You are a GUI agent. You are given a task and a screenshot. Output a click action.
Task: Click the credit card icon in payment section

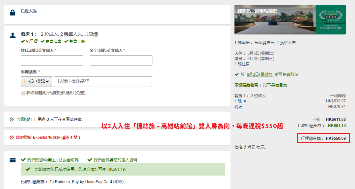click(x=13, y=160)
